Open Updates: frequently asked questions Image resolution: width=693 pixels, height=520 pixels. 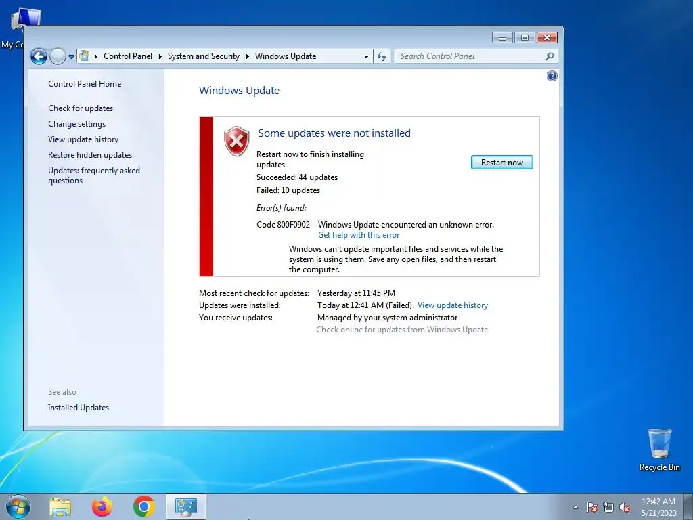(93, 175)
